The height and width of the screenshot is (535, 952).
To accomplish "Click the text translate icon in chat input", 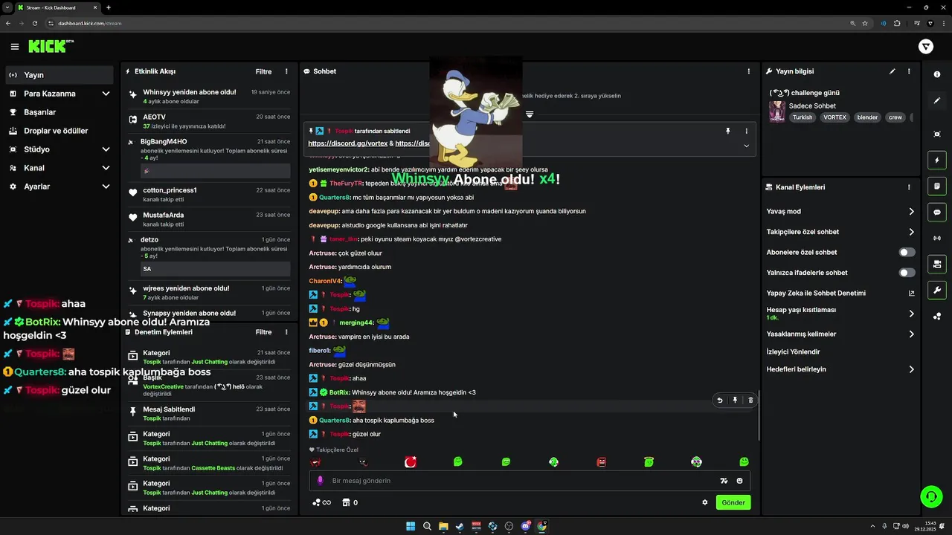I will coord(724,481).
